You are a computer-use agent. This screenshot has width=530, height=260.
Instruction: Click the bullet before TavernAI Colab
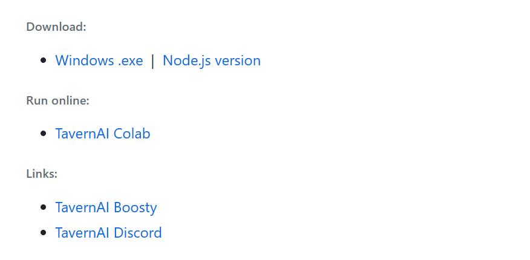click(x=43, y=134)
